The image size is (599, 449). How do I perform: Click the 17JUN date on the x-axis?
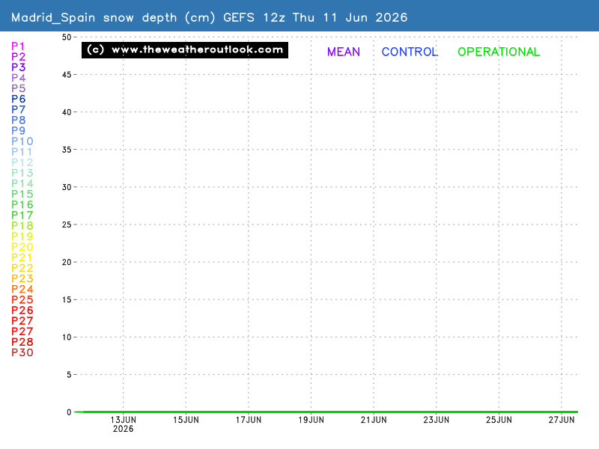click(249, 420)
